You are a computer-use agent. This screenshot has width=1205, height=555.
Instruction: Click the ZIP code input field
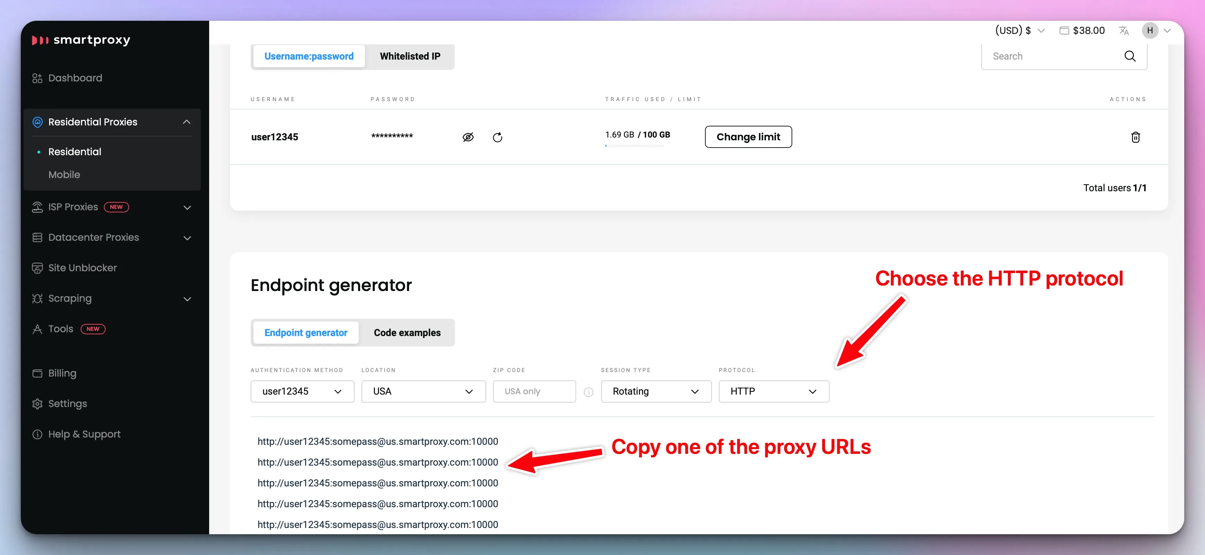(x=534, y=391)
